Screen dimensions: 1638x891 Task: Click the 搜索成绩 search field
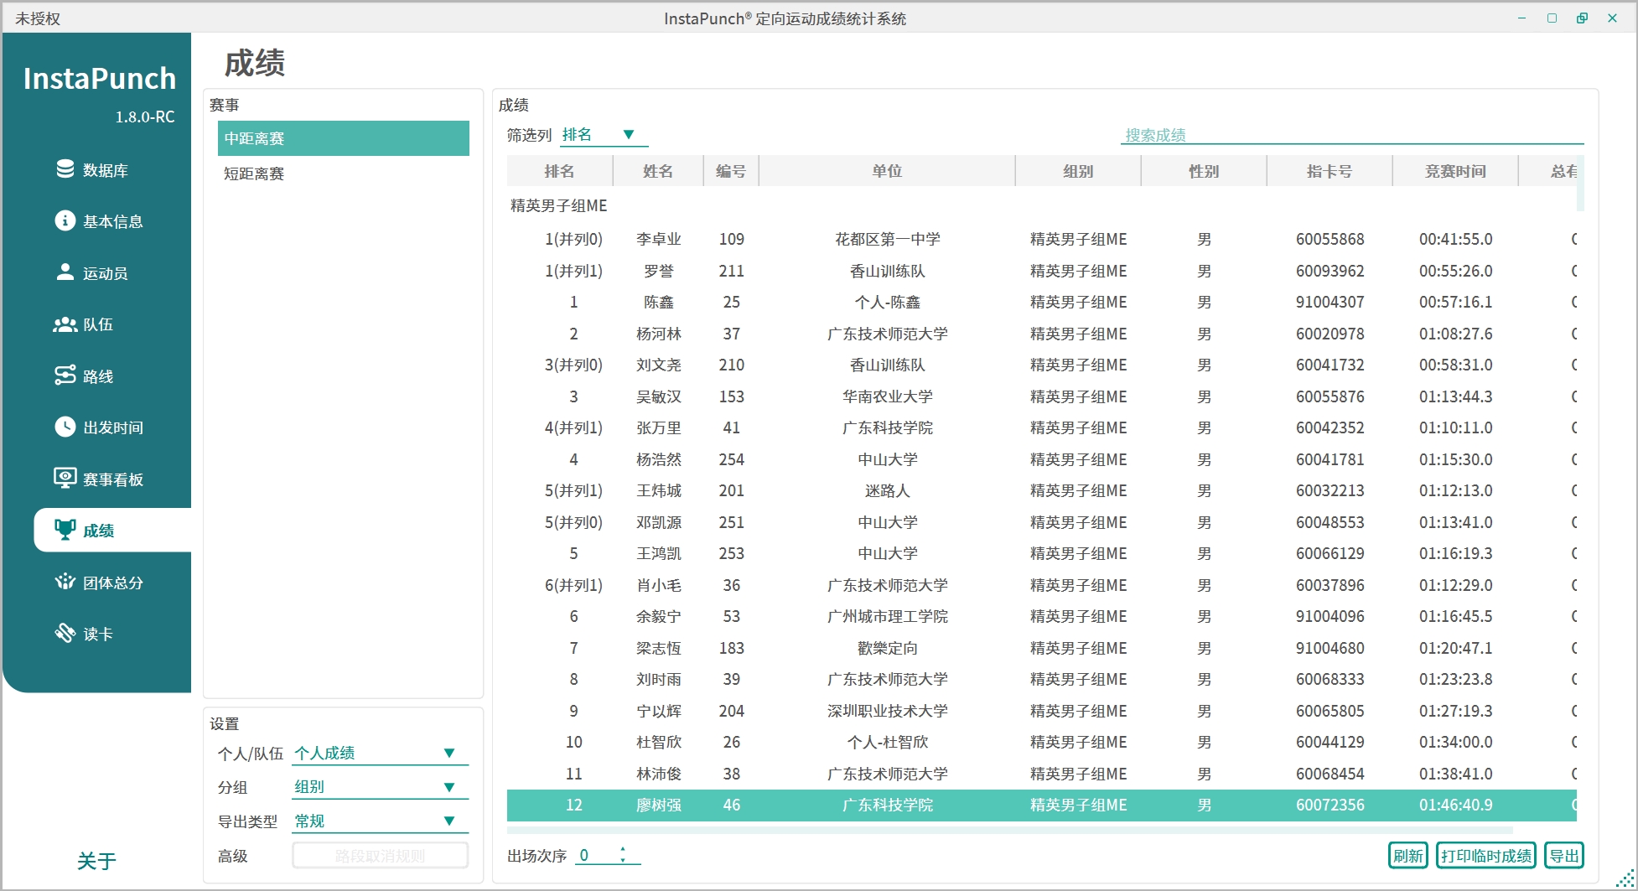(x=1350, y=135)
